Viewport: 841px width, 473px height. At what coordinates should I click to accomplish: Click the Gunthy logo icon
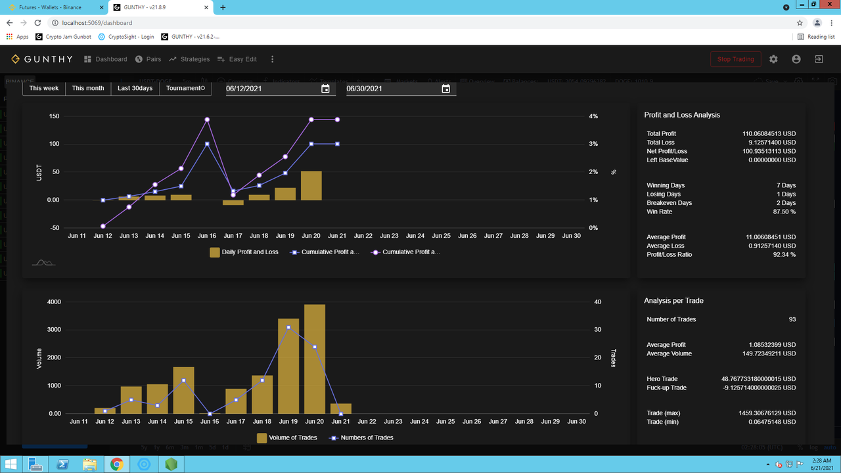[16, 59]
